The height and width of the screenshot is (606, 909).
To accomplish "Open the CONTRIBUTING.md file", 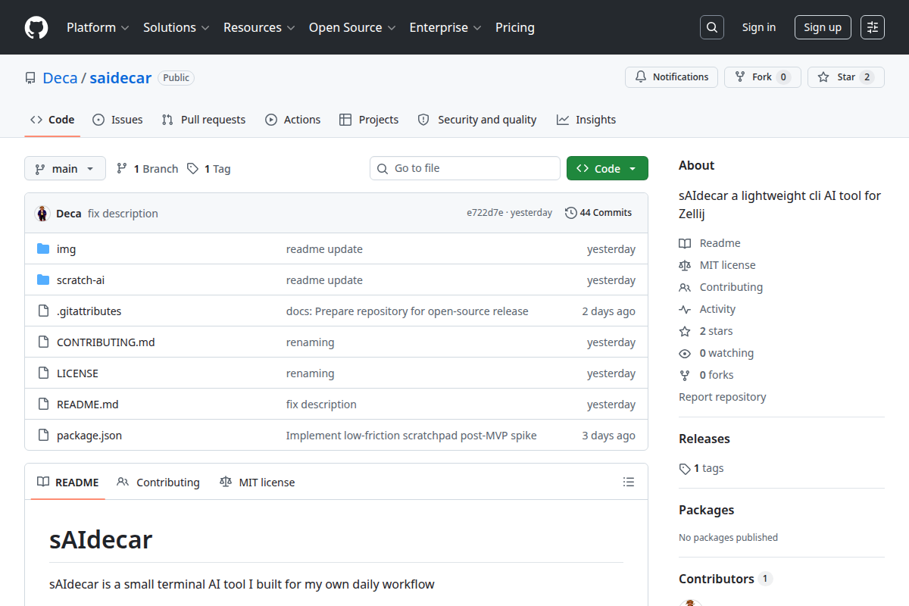I will click(105, 342).
